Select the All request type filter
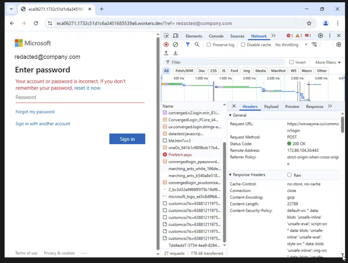Viewport: 348px width, 263px height. pyautogui.click(x=167, y=71)
